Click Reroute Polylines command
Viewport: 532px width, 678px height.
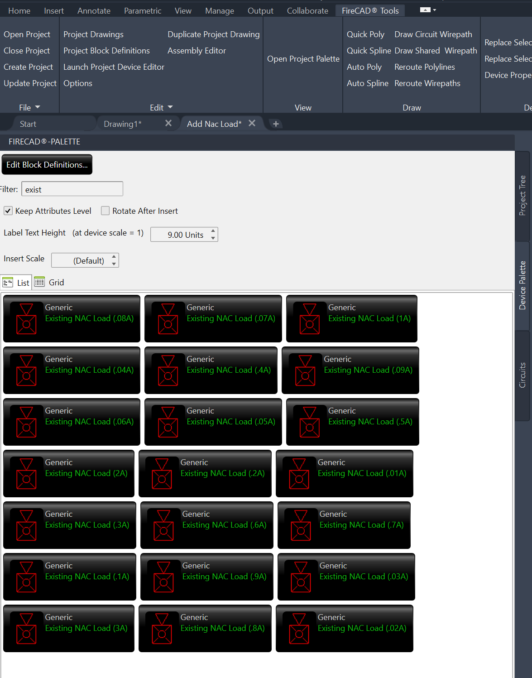425,67
